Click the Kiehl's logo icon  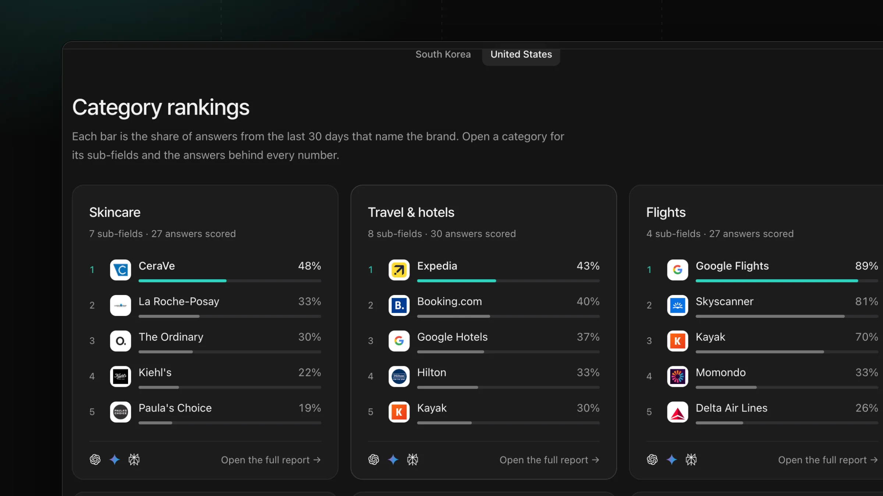click(120, 376)
